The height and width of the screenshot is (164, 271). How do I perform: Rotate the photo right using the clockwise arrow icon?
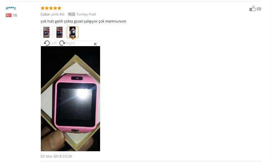(x=62, y=43)
